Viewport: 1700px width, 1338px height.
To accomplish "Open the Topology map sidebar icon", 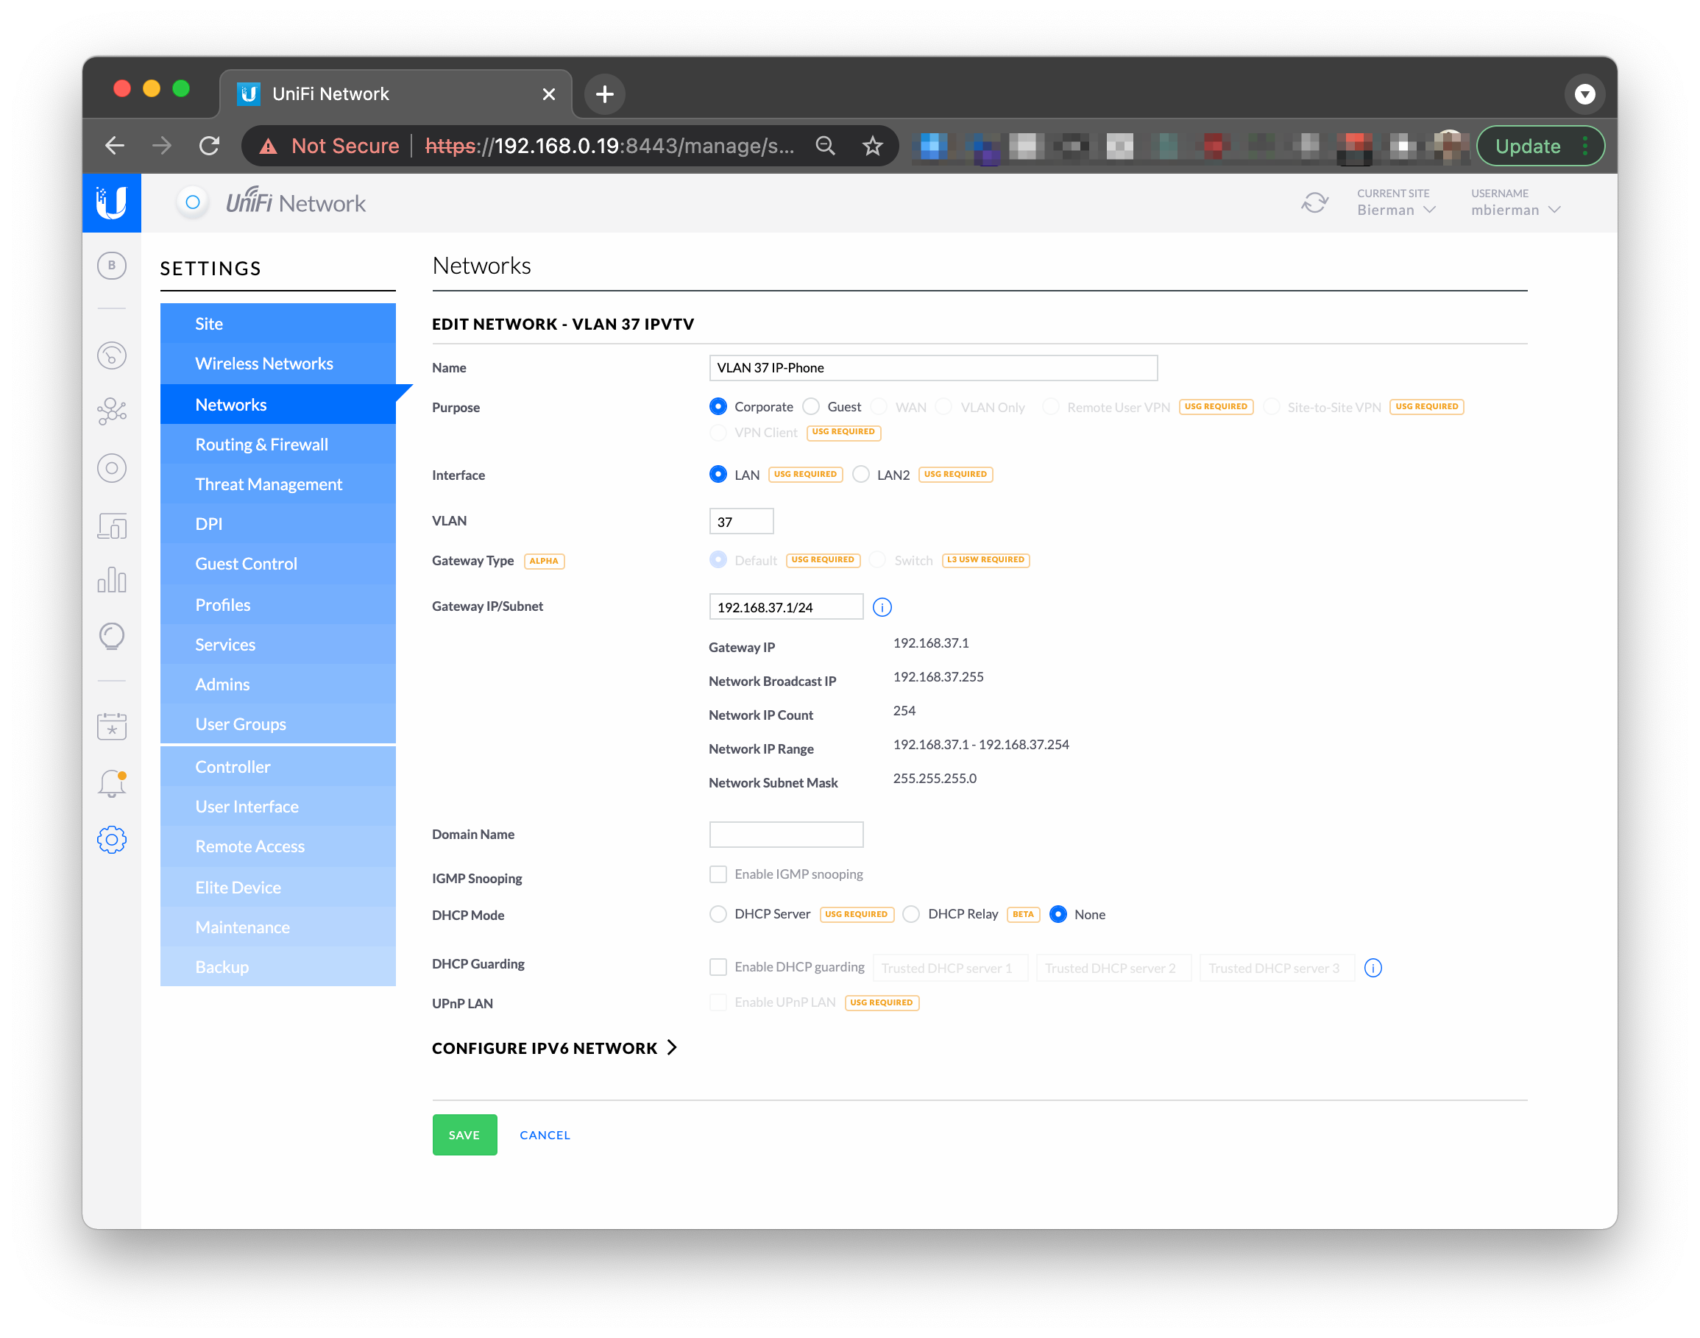I will [111, 411].
